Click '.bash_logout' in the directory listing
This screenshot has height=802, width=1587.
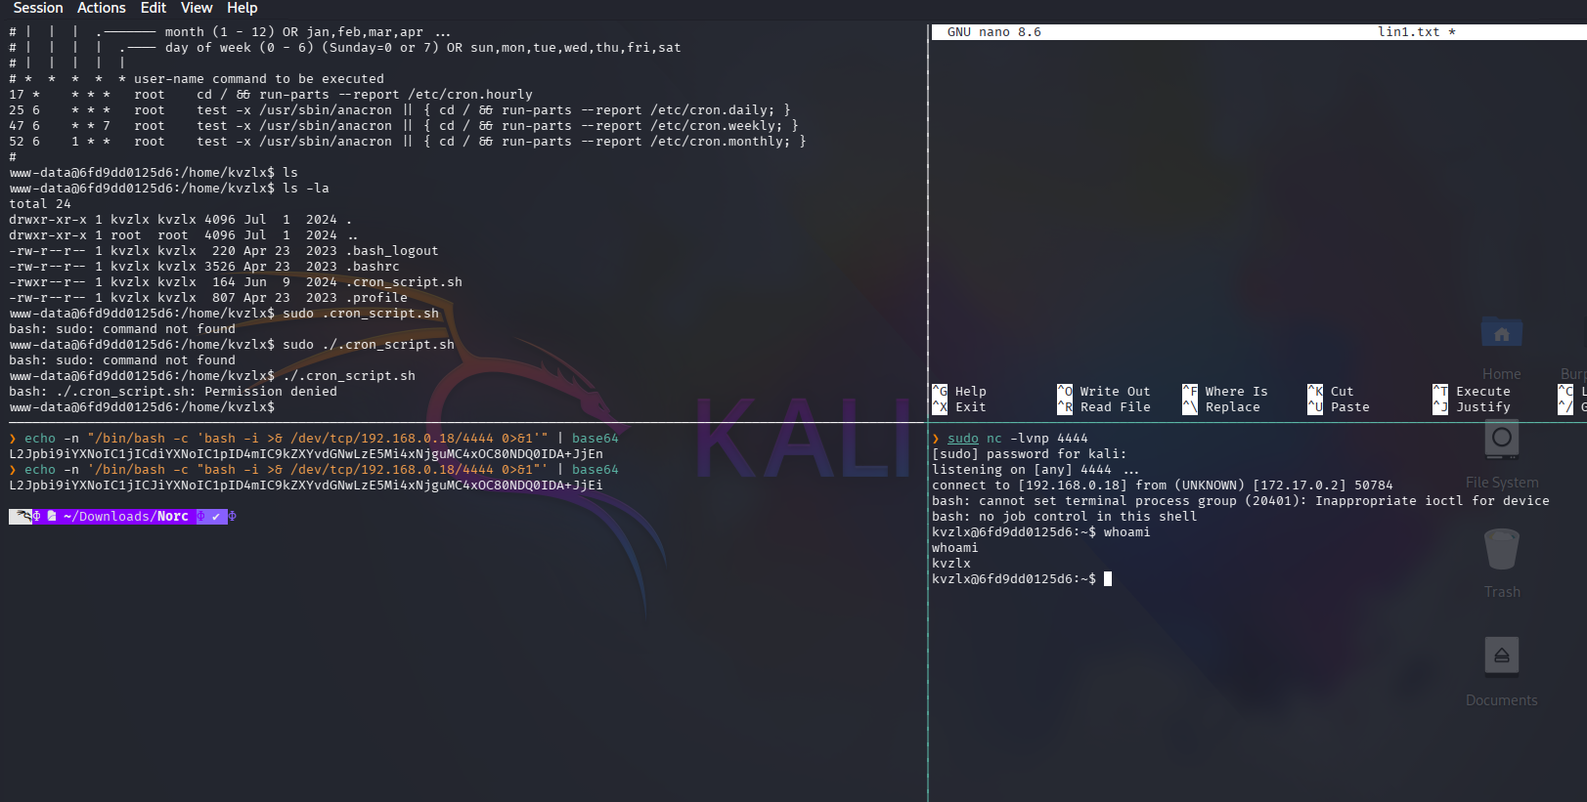(x=392, y=251)
